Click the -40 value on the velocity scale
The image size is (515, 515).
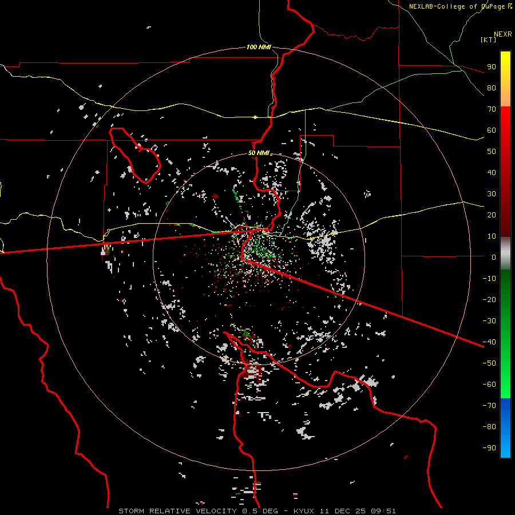pos(489,342)
